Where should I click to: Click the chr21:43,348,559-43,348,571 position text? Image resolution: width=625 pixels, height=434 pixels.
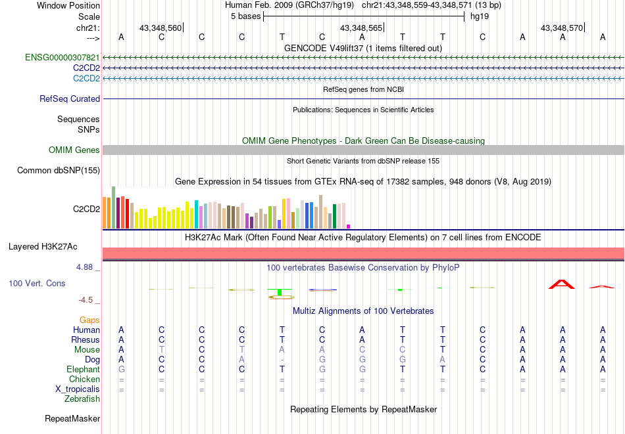[432, 5]
